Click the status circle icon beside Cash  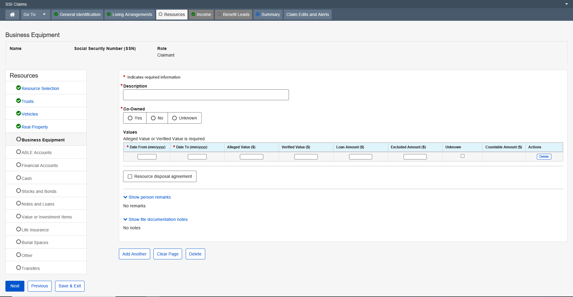click(x=18, y=178)
